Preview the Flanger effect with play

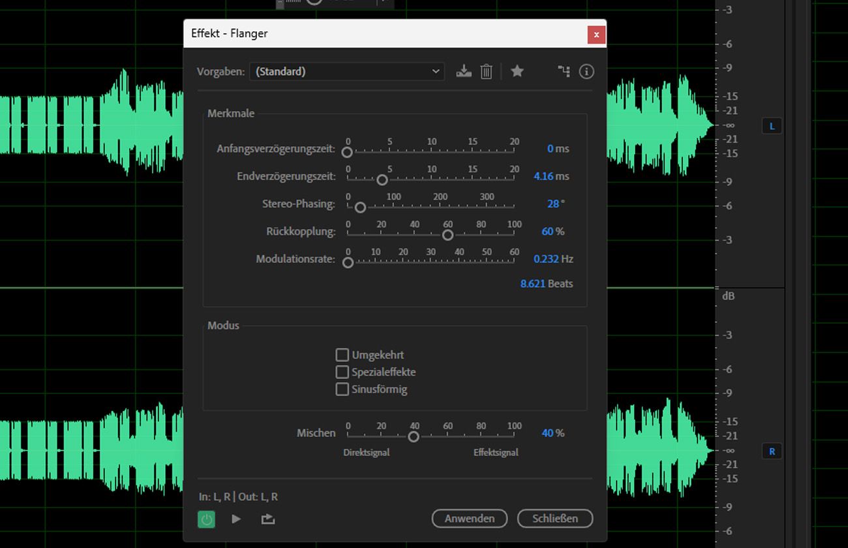[236, 519]
